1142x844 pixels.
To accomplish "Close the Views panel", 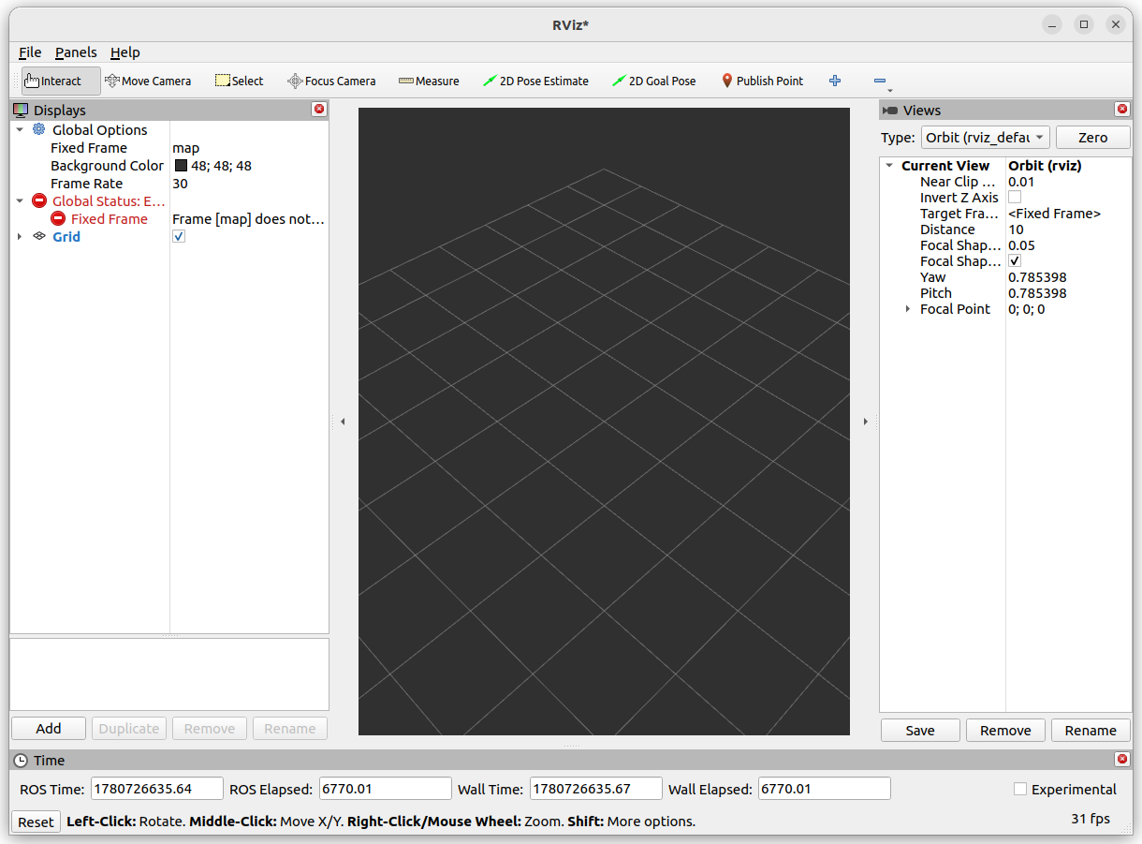I will (x=1122, y=110).
